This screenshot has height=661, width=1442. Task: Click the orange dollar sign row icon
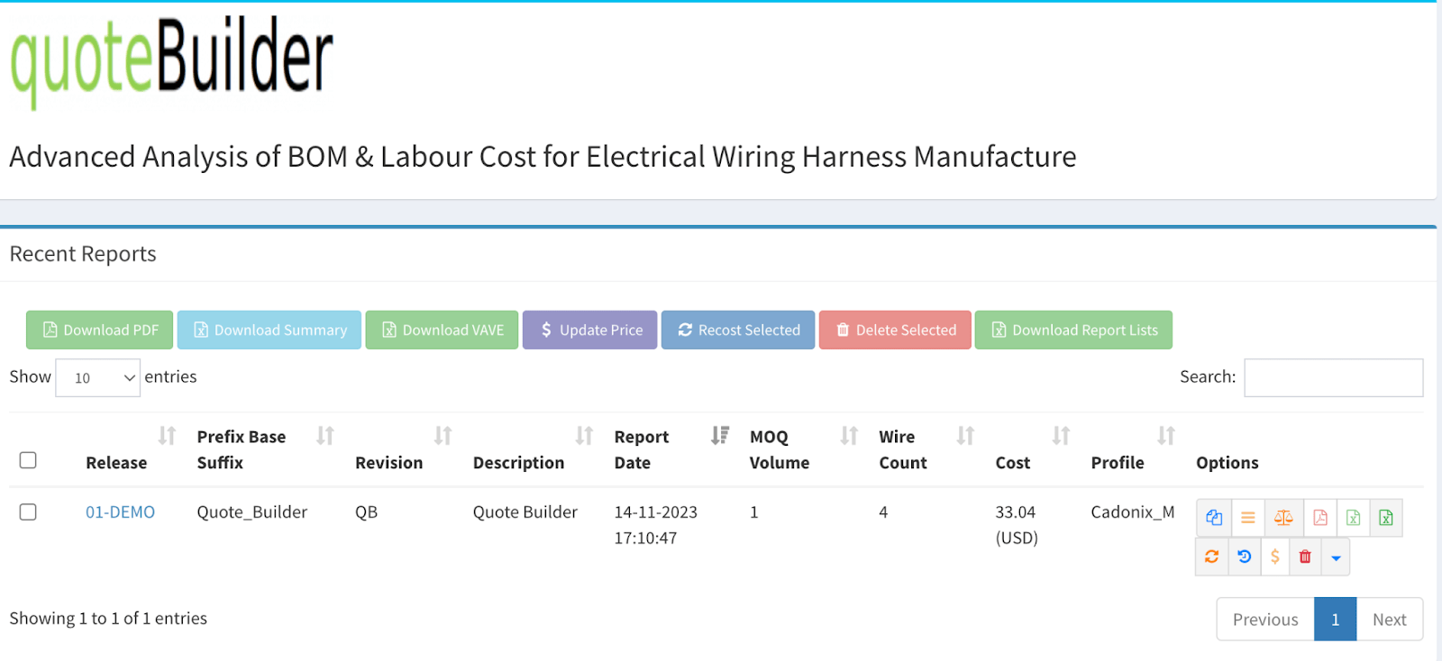pos(1274,557)
